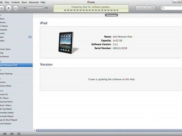Select Amit Bhawani iPad device
The height and width of the screenshot is (136, 182).
pos(16,65)
